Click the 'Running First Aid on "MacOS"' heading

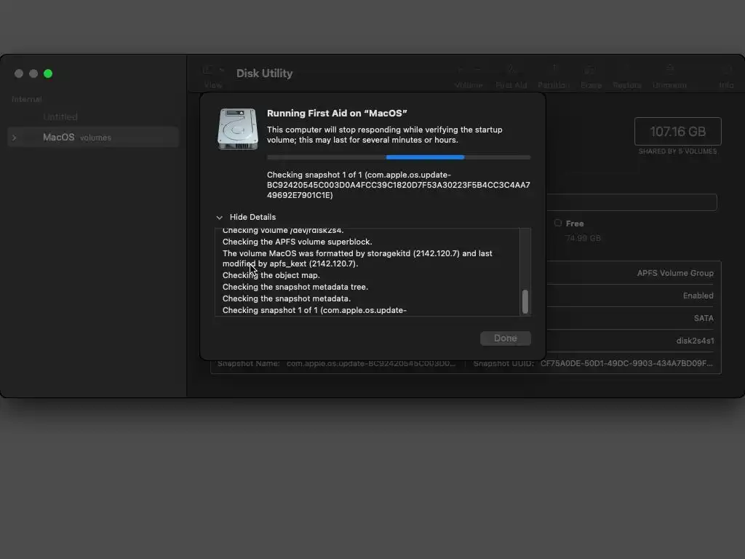click(x=337, y=113)
